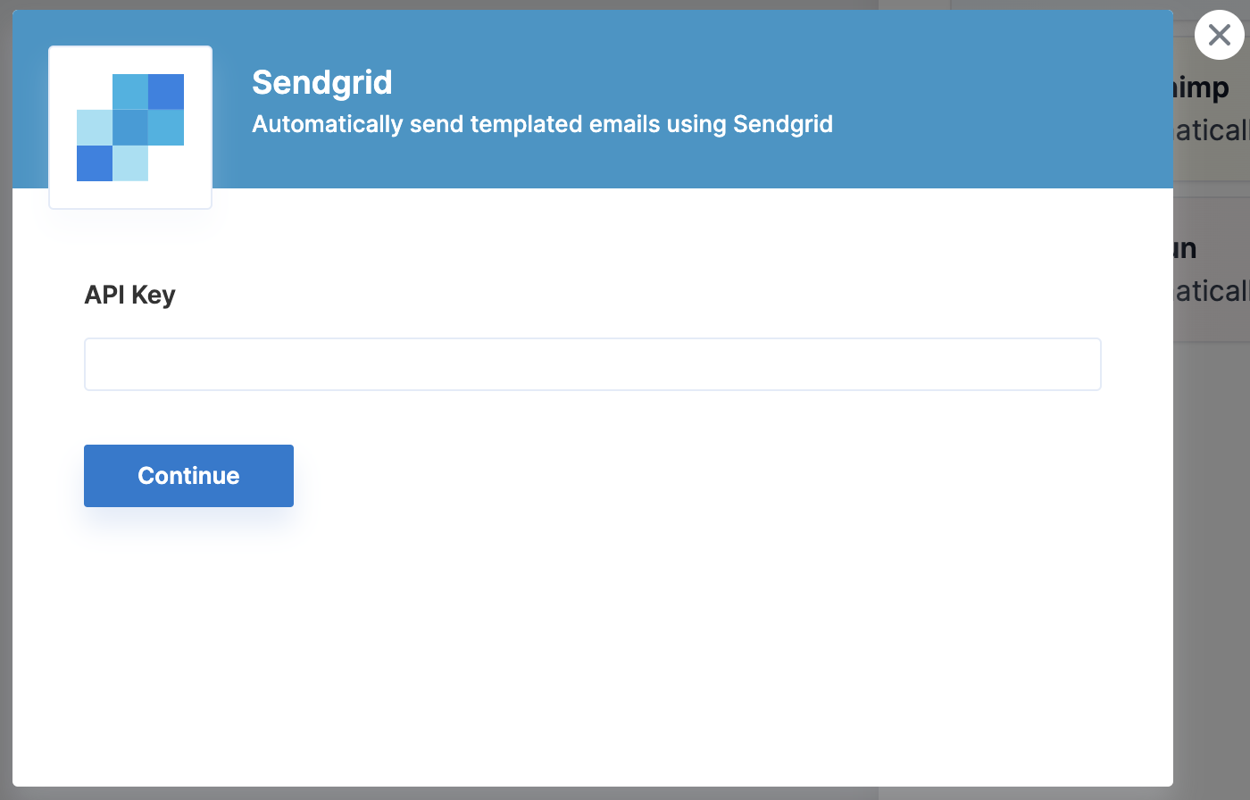Click the dimmed backdrop beneath the Mailgun card
This screenshot has width=1250, height=800.
(1212, 536)
